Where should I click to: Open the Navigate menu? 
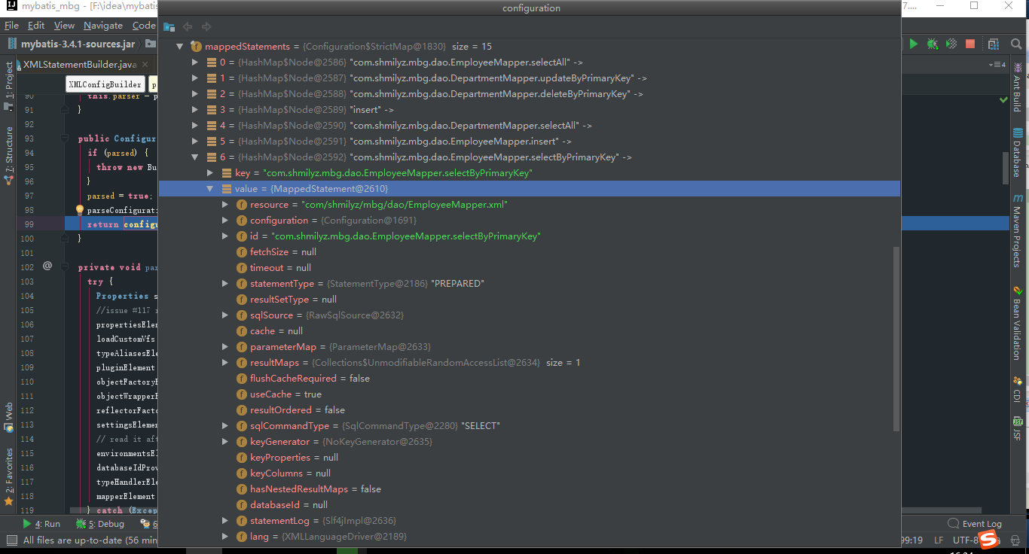(102, 25)
